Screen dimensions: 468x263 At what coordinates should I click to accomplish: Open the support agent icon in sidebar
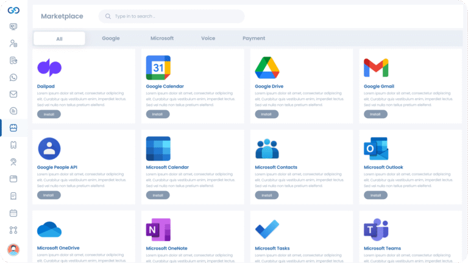tap(13, 162)
